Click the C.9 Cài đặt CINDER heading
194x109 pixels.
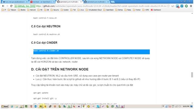(x=44, y=43)
